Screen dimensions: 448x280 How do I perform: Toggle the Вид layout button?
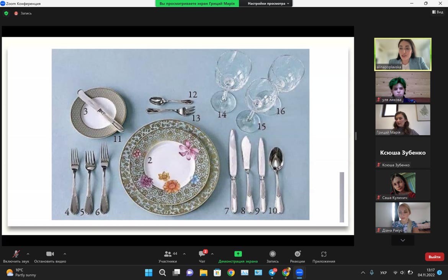(x=437, y=12)
